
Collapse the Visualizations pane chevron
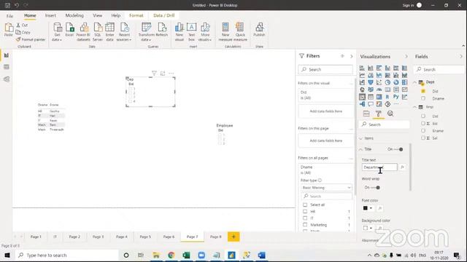pos(406,57)
